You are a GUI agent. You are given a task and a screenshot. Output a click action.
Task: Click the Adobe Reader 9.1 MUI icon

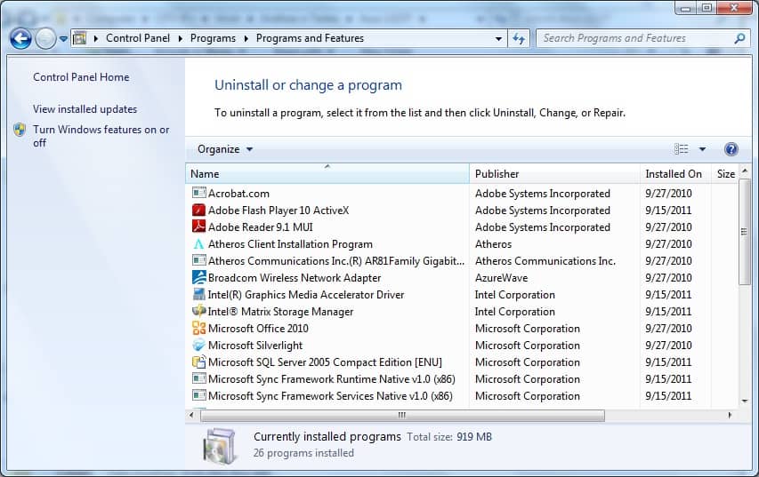pyautogui.click(x=198, y=227)
